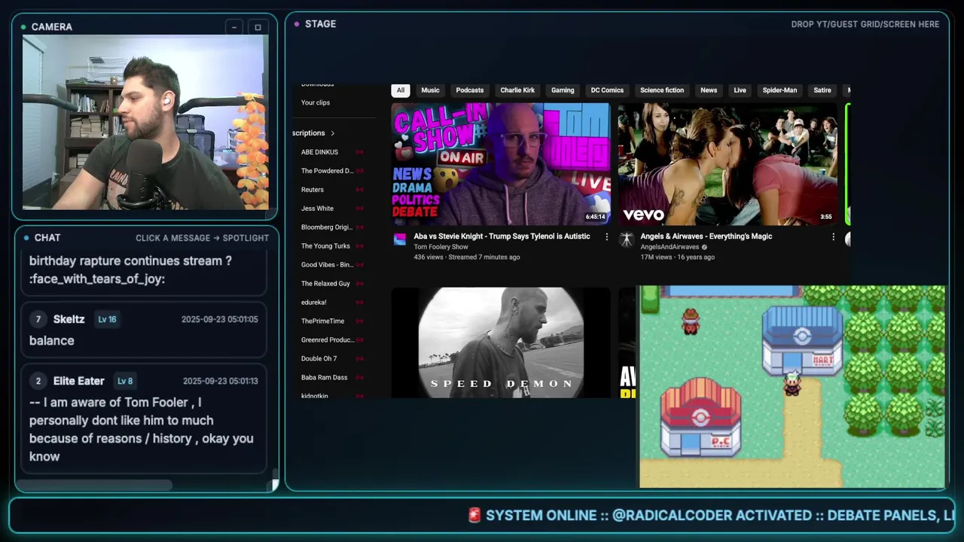Spotlight Elite Eater's chat message
The width and height of the screenshot is (964, 542).
(144, 419)
